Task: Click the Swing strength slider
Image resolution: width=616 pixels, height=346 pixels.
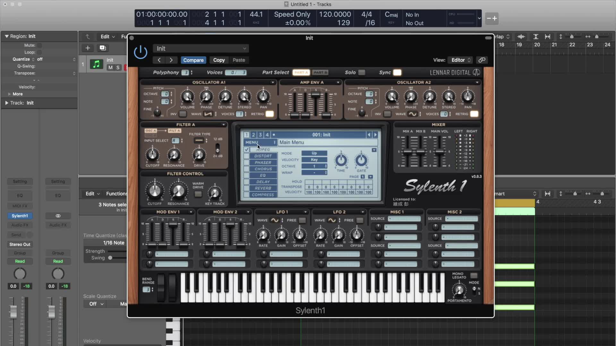Action: [110, 258]
